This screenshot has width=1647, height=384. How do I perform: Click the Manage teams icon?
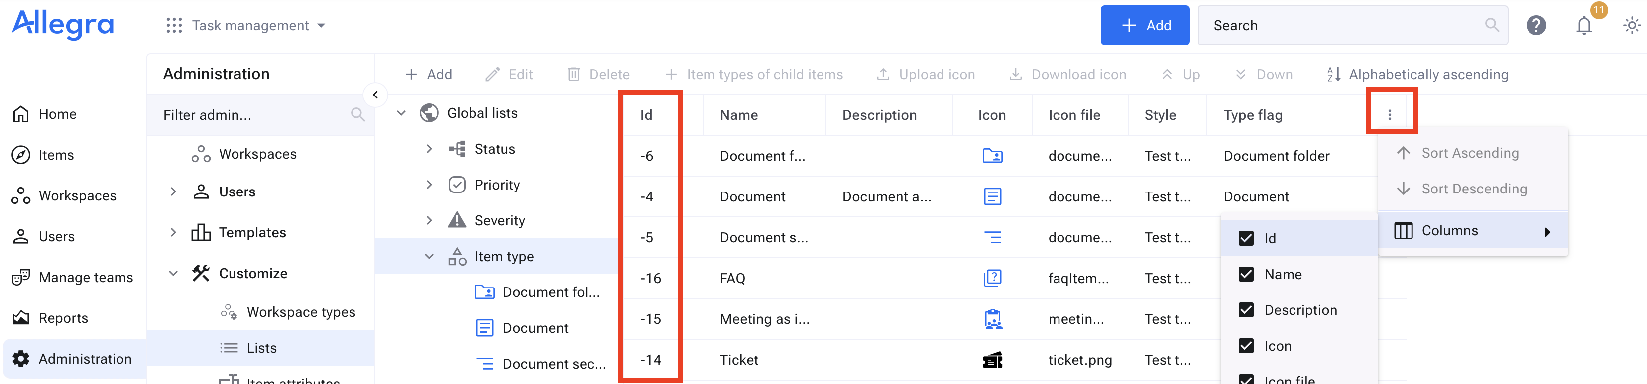(x=20, y=277)
